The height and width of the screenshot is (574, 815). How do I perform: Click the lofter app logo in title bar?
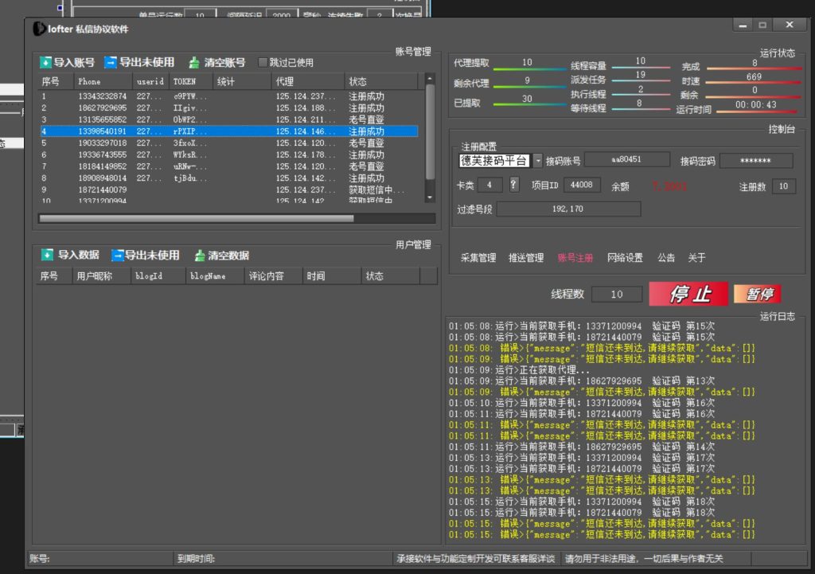[x=39, y=29]
